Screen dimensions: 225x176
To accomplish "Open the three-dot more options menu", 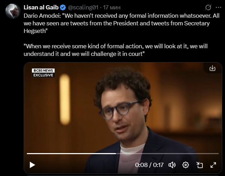I will pos(218,7).
